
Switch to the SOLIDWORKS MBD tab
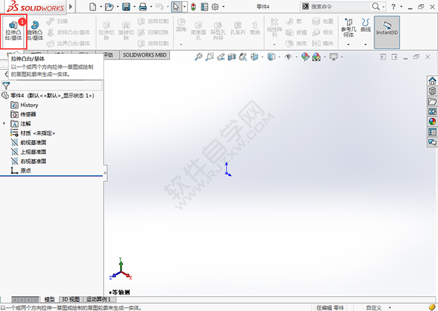[x=145, y=54]
